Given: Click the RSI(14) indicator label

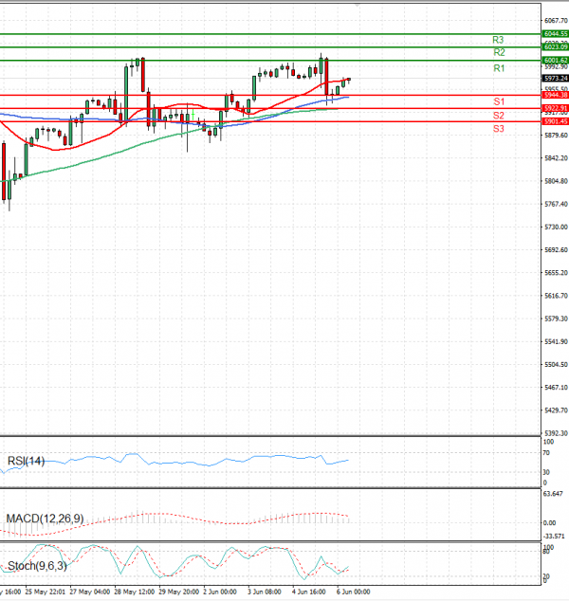Looking at the screenshot, I should [x=27, y=462].
